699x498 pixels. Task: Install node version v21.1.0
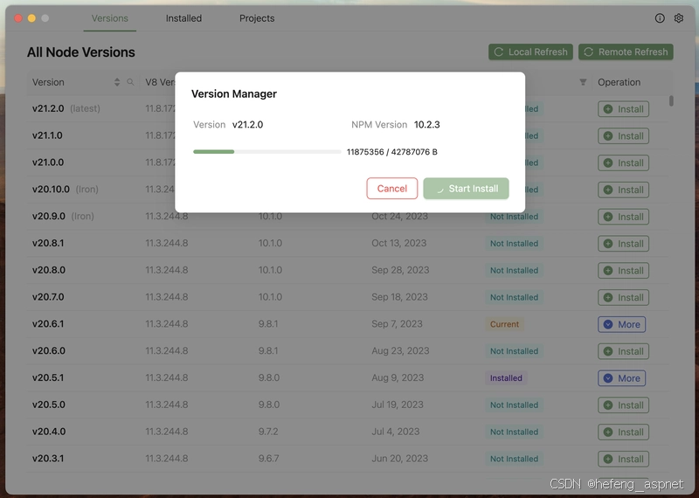tap(623, 136)
